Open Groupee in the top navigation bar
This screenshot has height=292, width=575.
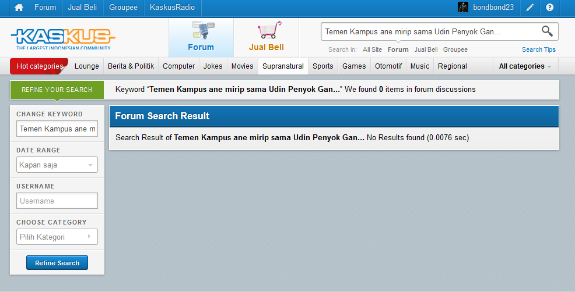click(123, 8)
